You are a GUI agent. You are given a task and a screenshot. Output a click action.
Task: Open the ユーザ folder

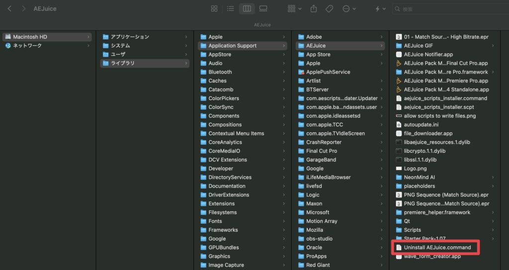145,54
